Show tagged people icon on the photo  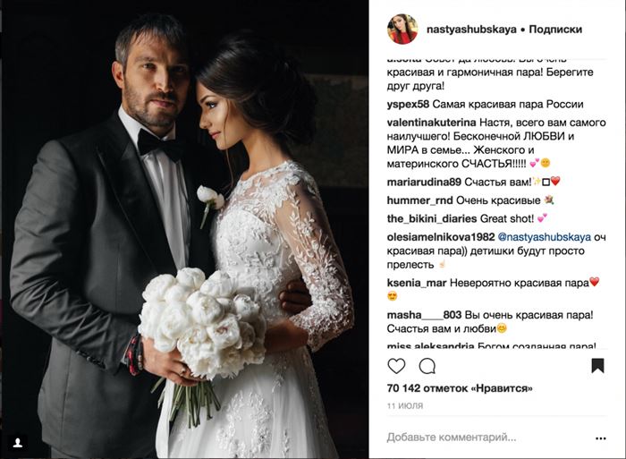pyautogui.click(x=18, y=443)
